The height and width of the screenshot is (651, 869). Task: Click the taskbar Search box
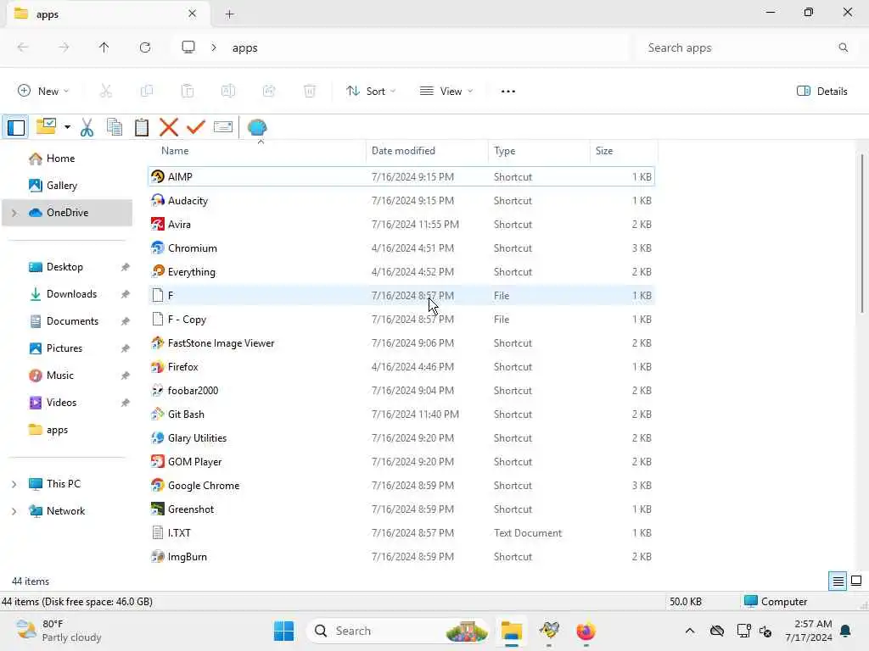397,631
